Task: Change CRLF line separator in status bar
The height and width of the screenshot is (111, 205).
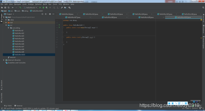Action: tap(188, 108)
